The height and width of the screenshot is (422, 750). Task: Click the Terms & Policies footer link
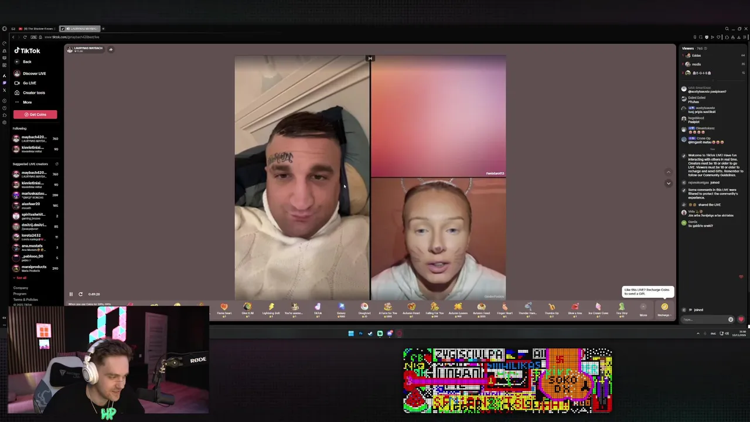point(25,300)
